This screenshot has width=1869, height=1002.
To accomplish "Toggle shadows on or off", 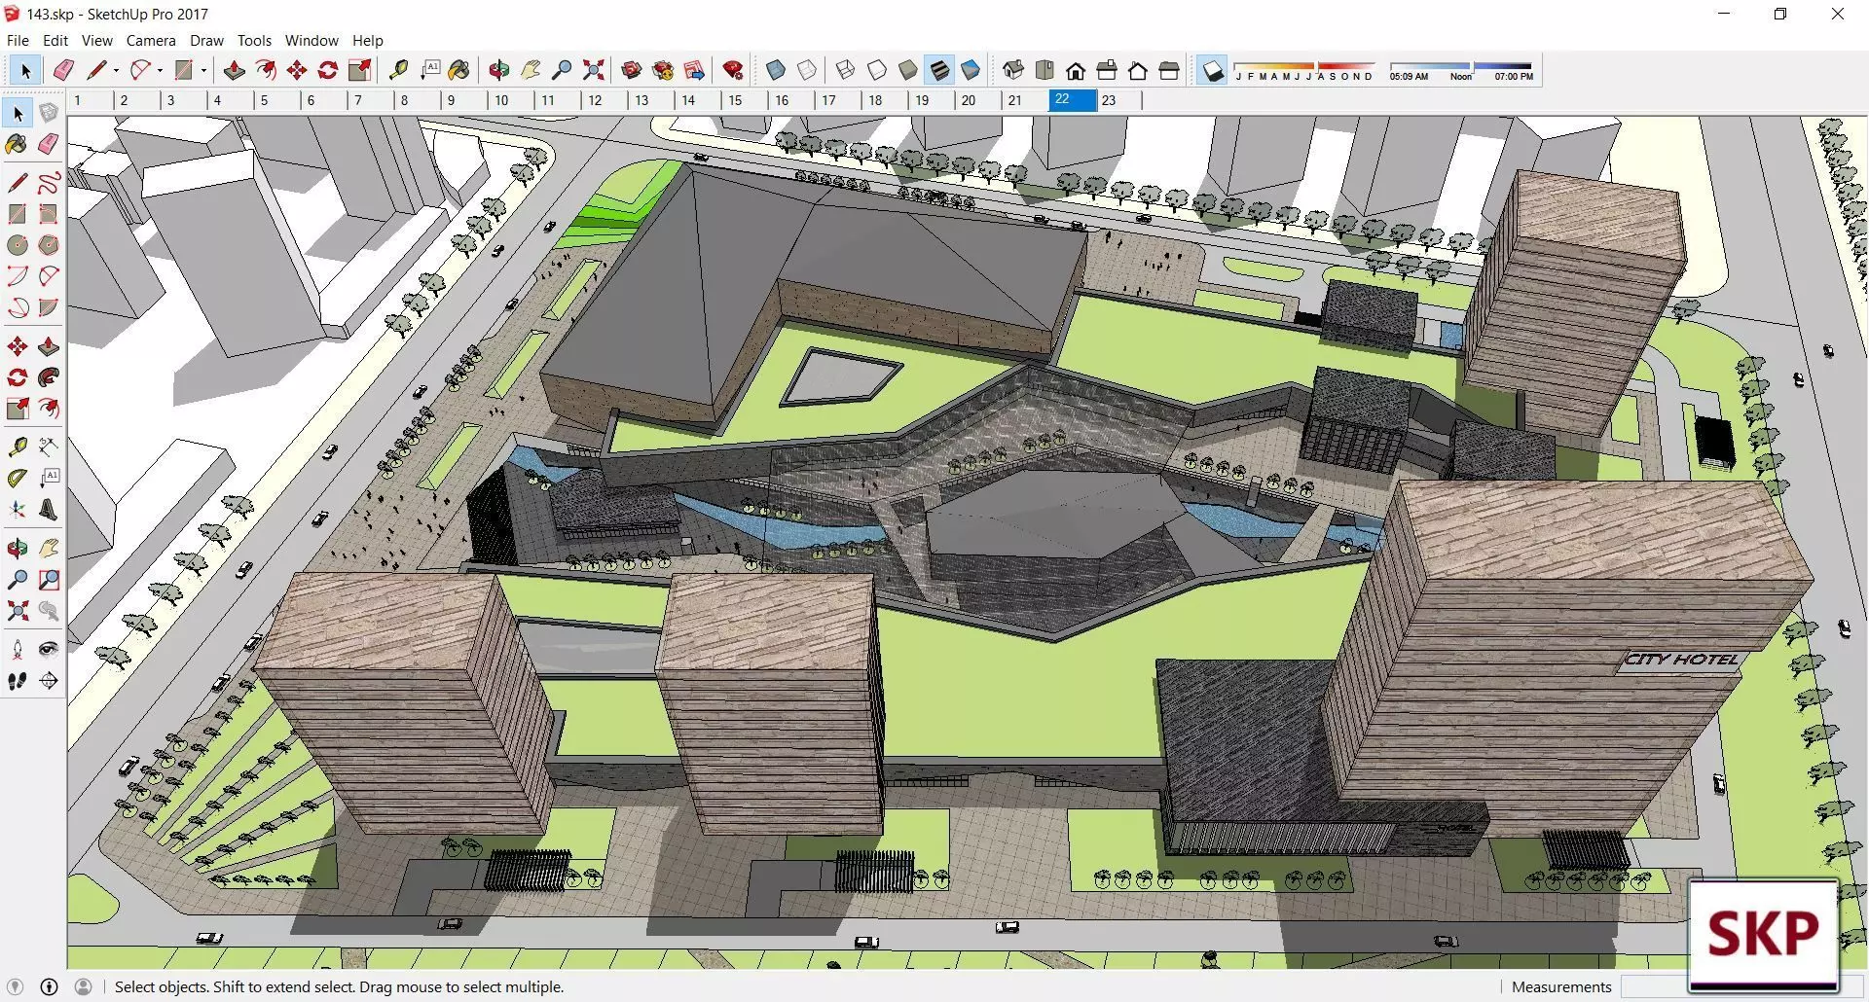I will pyautogui.click(x=1212, y=70).
